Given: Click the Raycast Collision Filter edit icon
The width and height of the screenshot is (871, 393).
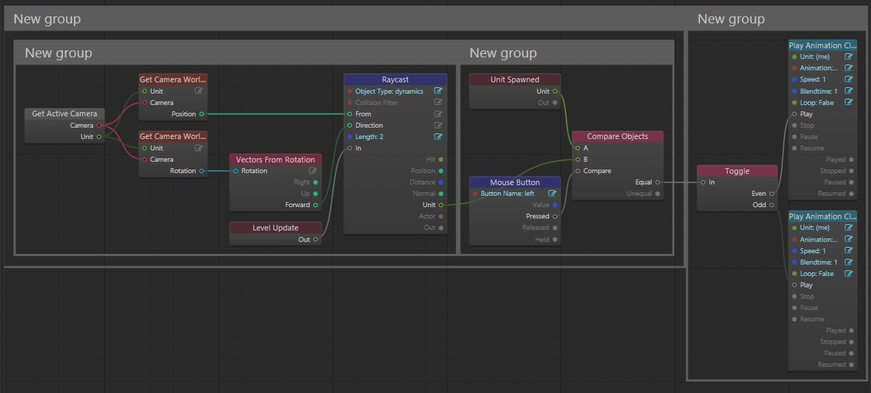Looking at the screenshot, I should (438, 102).
